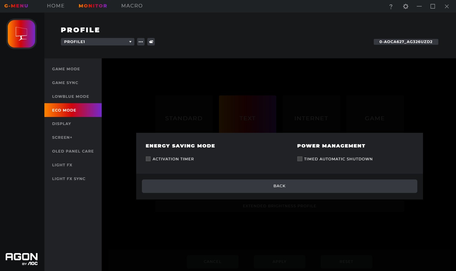Open Light FX section
The height and width of the screenshot is (271, 456).
pos(73,165)
